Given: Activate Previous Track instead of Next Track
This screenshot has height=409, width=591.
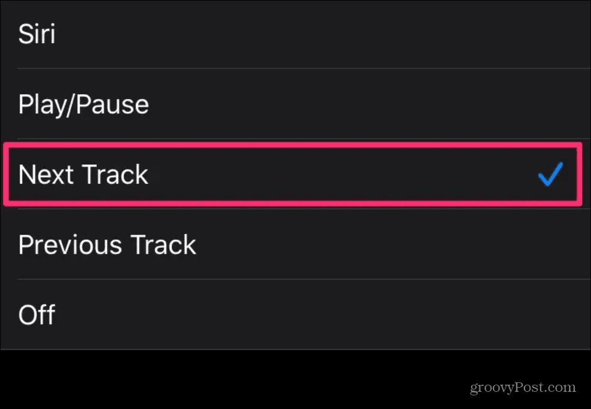Looking at the screenshot, I should (x=107, y=244).
